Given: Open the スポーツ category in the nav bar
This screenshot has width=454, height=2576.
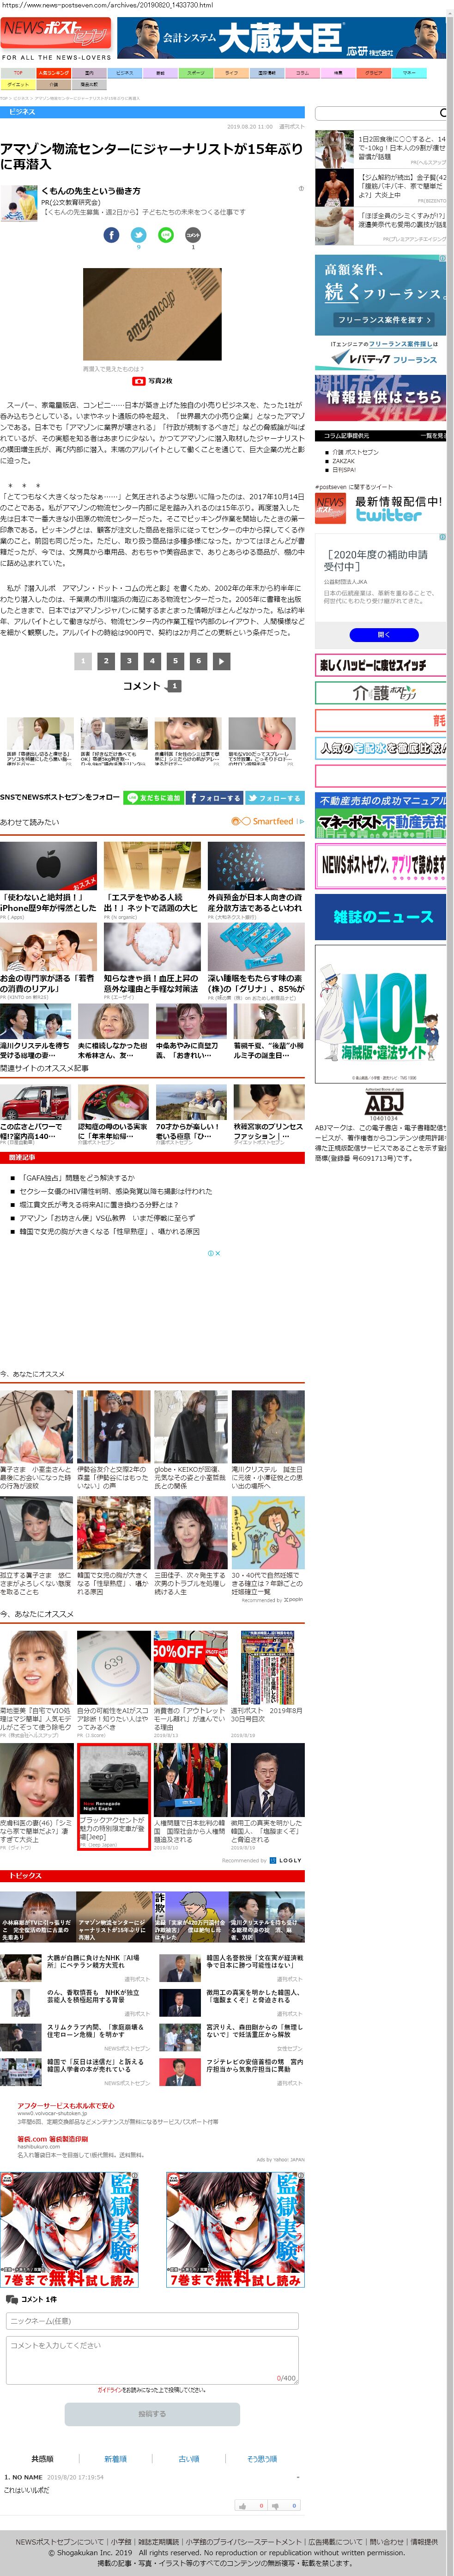Looking at the screenshot, I should point(196,73).
